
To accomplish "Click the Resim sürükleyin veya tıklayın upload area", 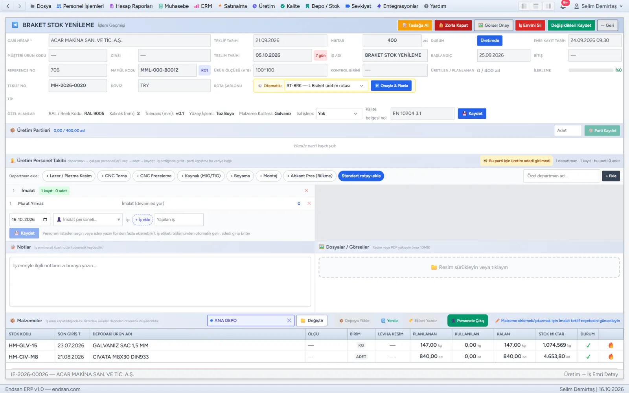I will pyautogui.click(x=469, y=267).
